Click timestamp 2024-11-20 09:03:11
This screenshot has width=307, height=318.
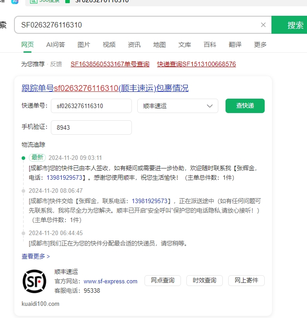click(75, 158)
